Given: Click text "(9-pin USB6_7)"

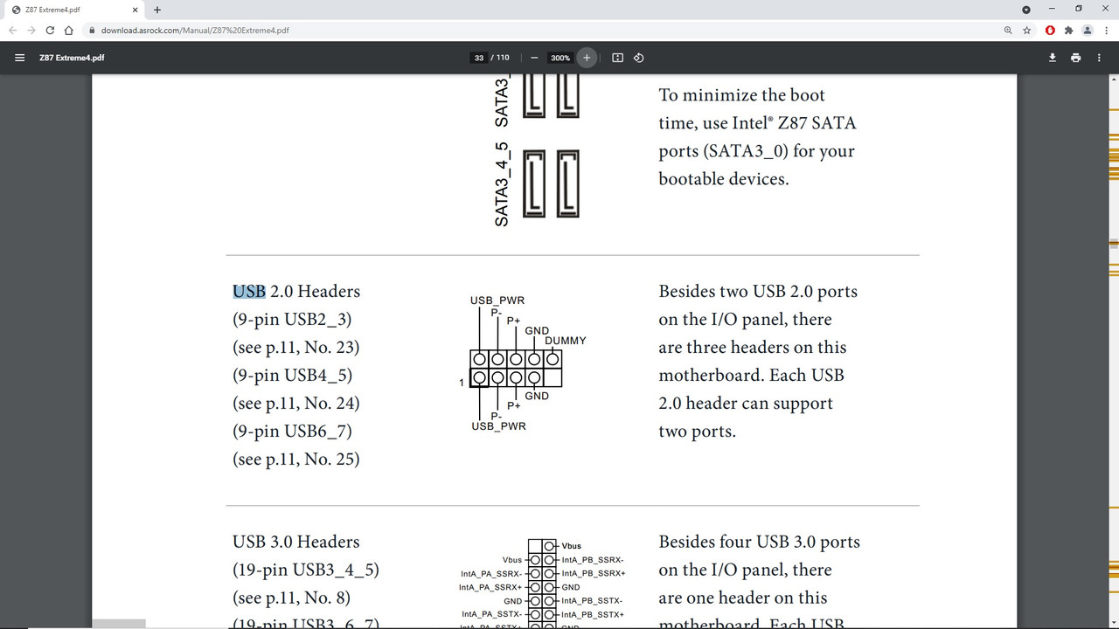Looking at the screenshot, I should coord(292,432).
